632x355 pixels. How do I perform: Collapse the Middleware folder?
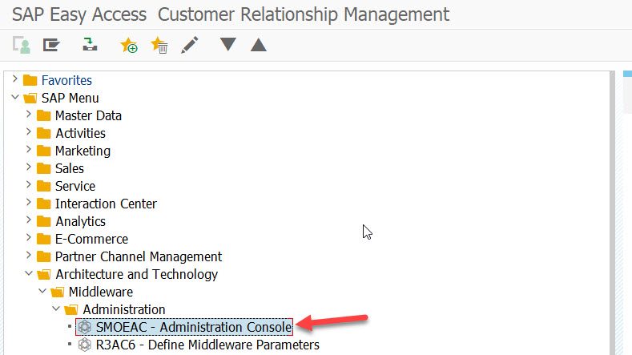pos(42,292)
